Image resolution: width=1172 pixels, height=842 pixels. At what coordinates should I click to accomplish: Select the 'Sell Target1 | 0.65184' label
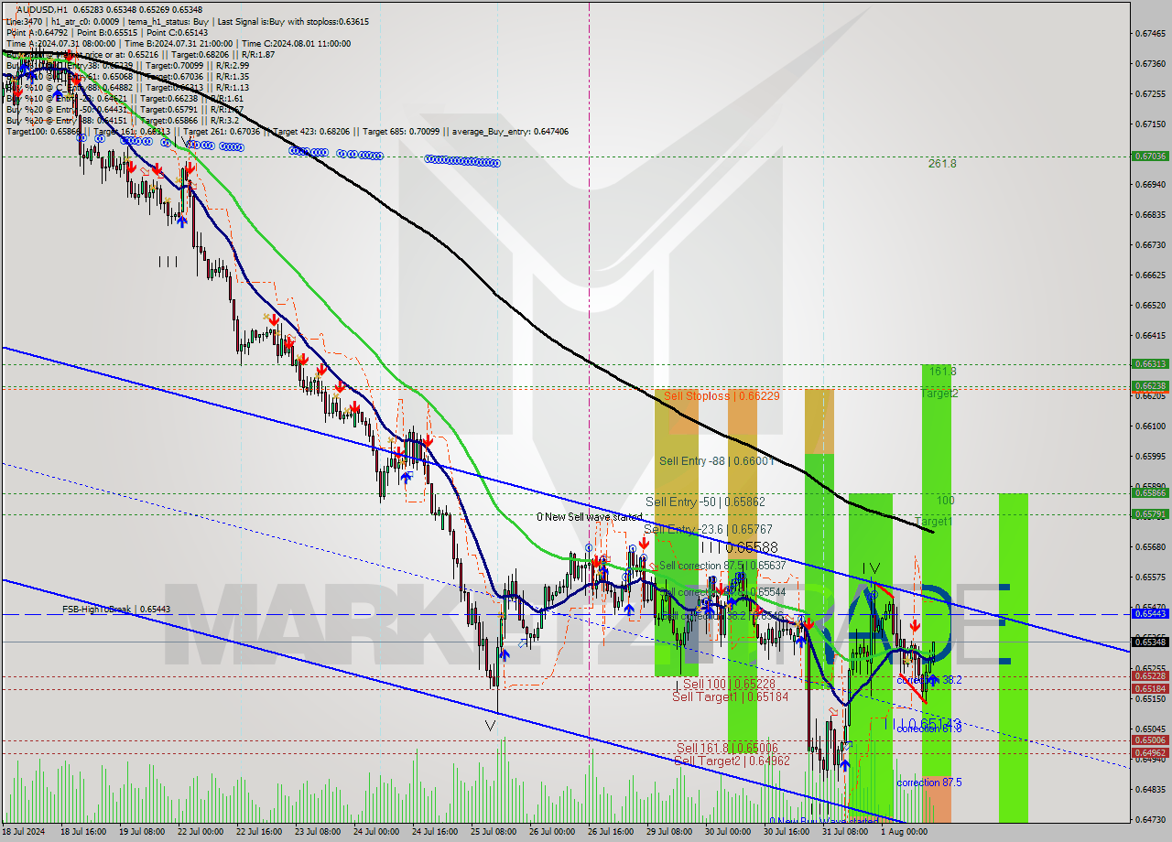point(731,697)
